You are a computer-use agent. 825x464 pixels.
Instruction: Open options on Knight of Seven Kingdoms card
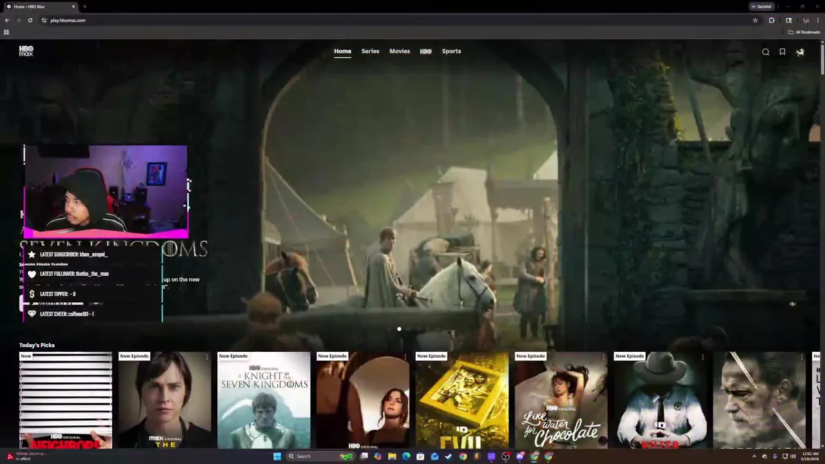(x=306, y=356)
